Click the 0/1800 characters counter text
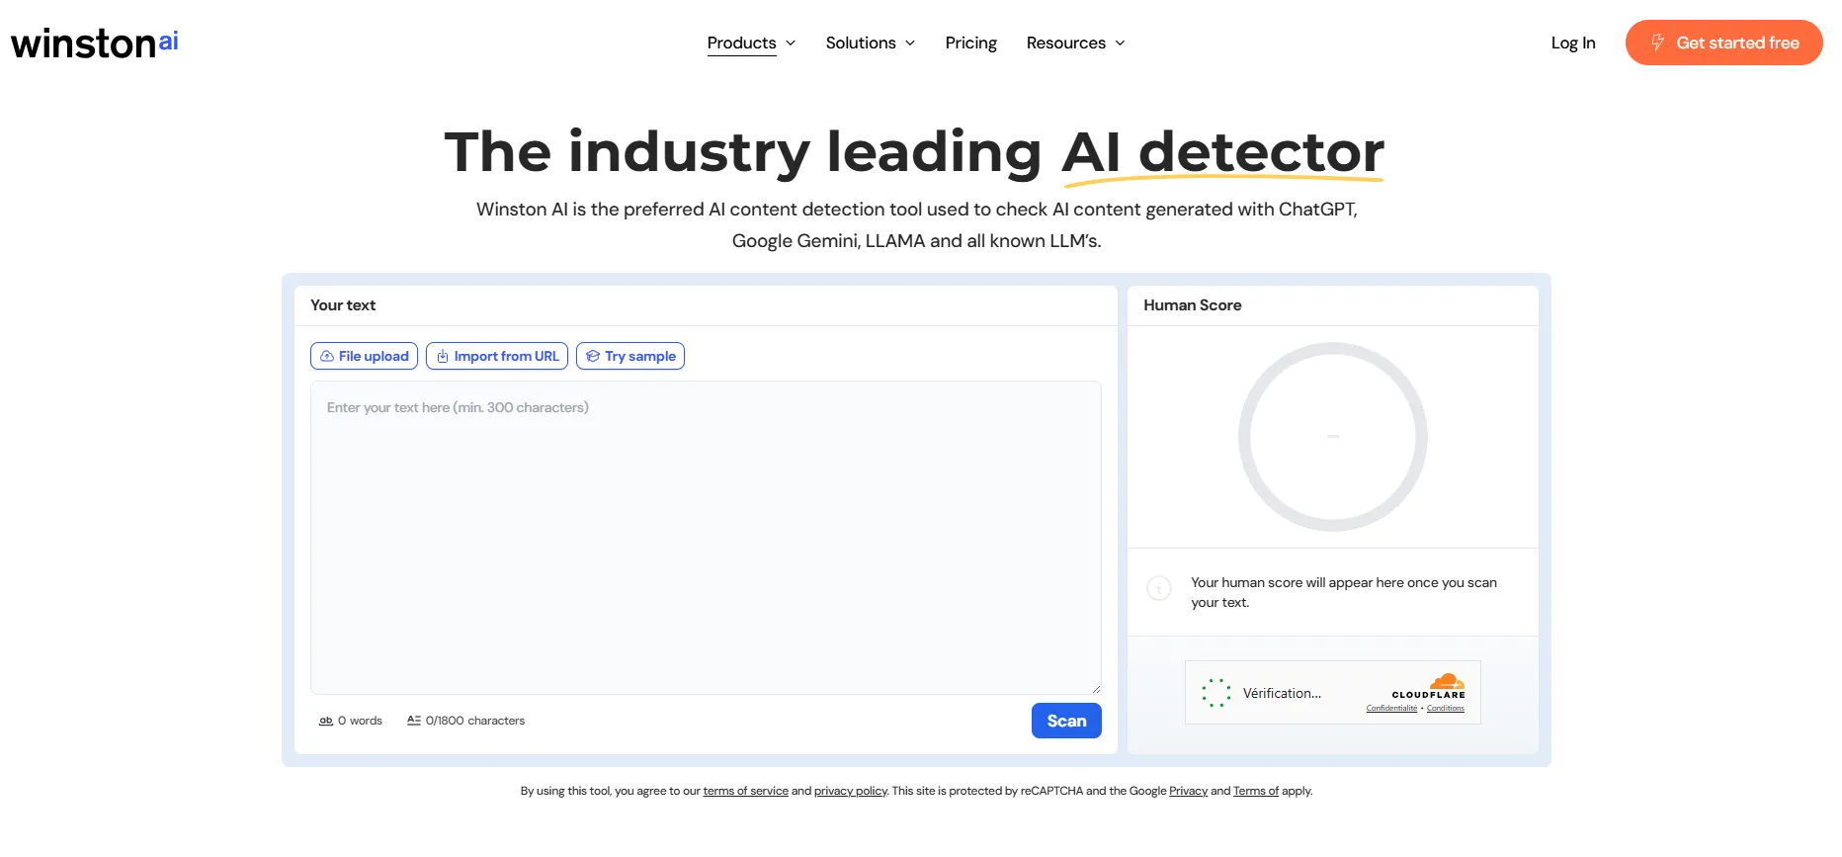The width and height of the screenshot is (1842, 857). coord(475,721)
